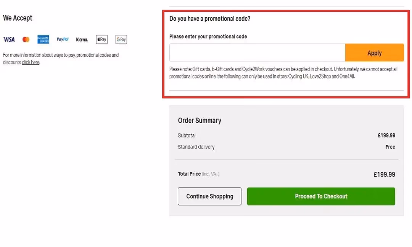Select the PayPal payment option icon
Screen dimensions: 412x247
pyautogui.click(x=62, y=39)
